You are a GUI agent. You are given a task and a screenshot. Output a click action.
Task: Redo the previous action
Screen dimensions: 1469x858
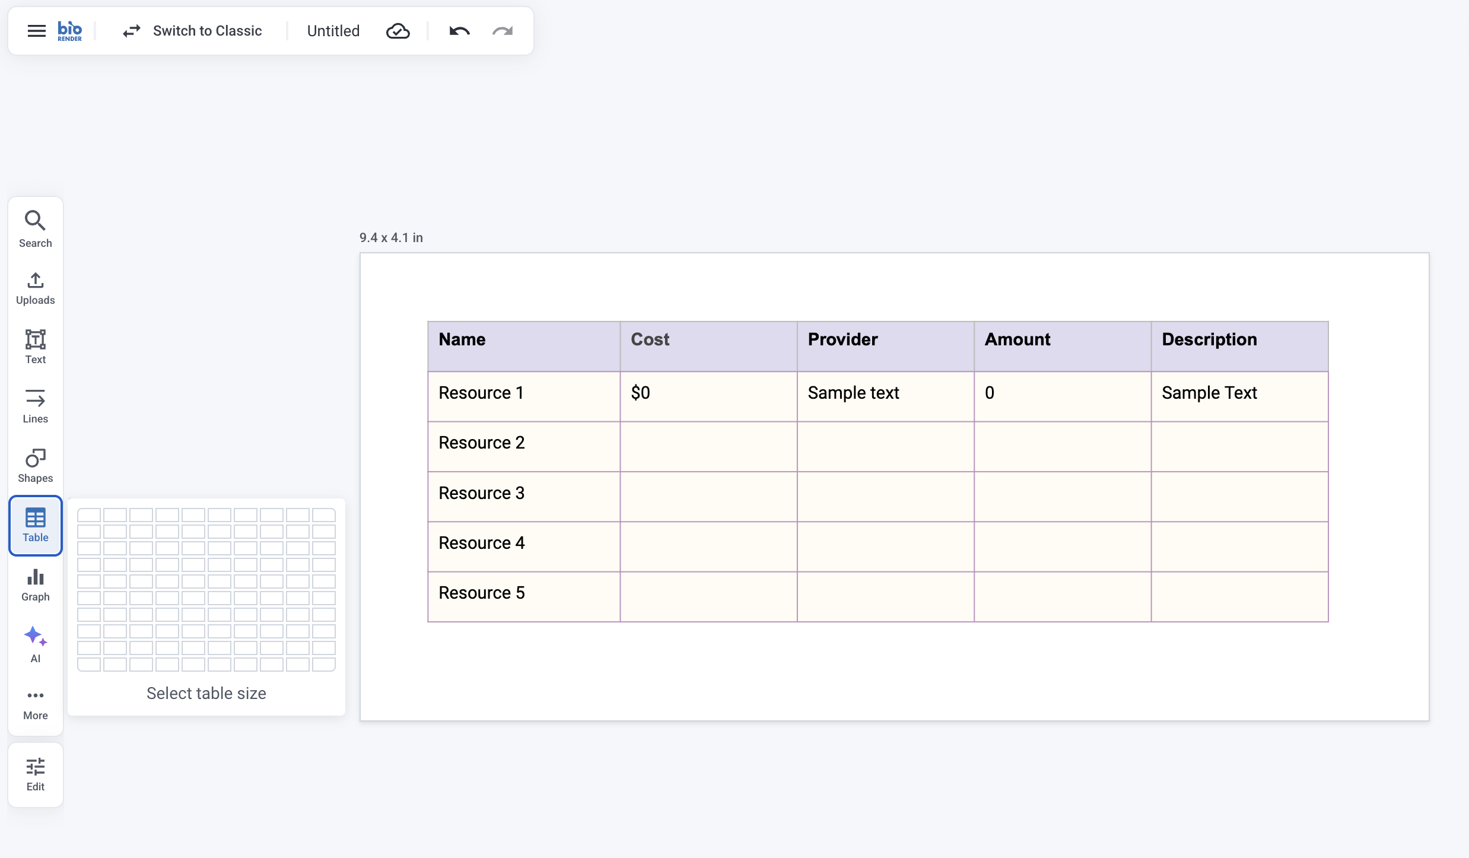pyautogui.click(x=503, y=31)
